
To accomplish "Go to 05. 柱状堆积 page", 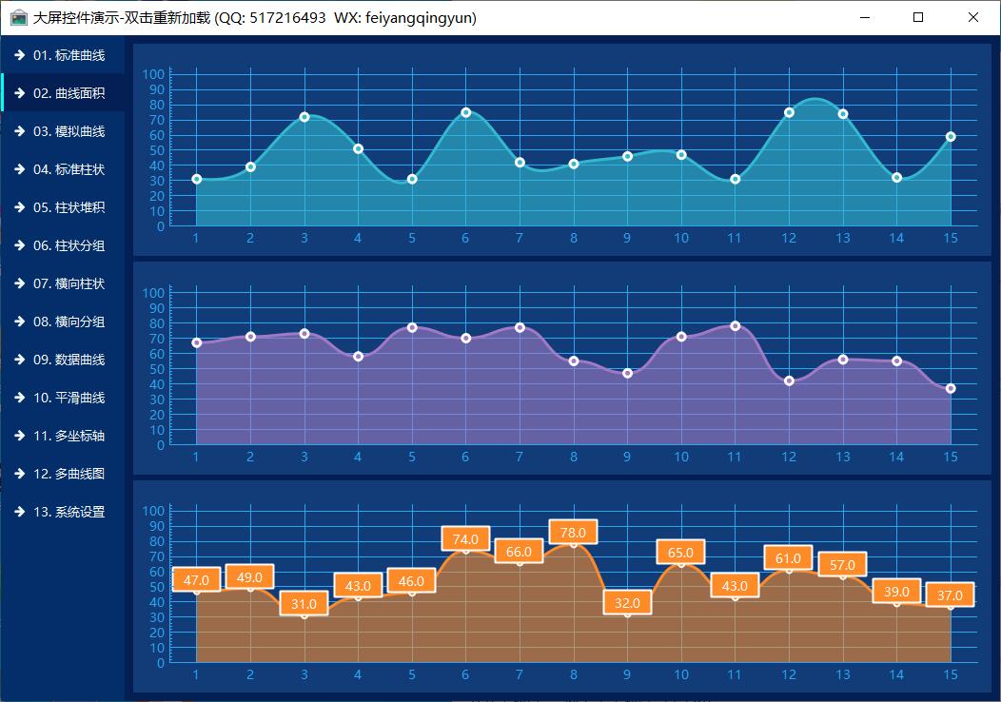I will pyautogui.click(x=69, y=207).
